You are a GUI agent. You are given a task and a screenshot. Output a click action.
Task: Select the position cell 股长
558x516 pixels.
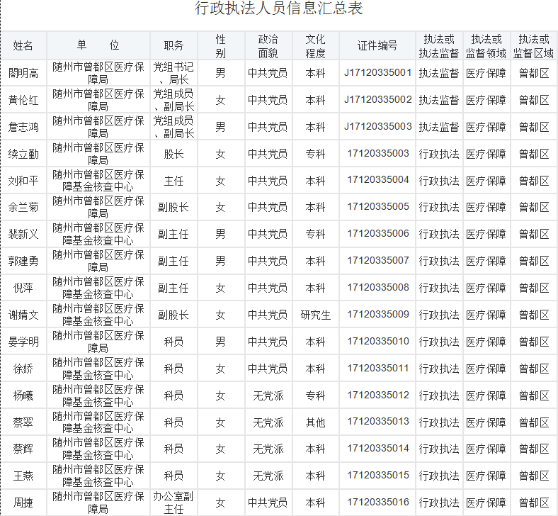[x=173, y=155]
